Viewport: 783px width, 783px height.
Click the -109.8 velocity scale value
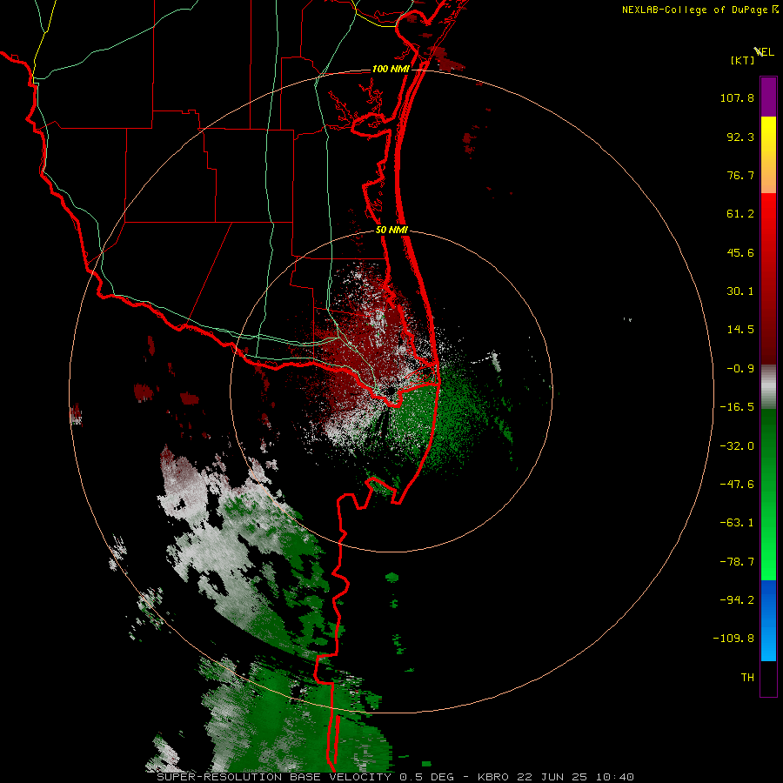733,639
